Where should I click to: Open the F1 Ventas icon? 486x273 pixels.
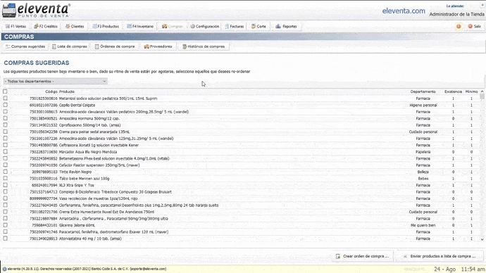[x=8, y=26]
